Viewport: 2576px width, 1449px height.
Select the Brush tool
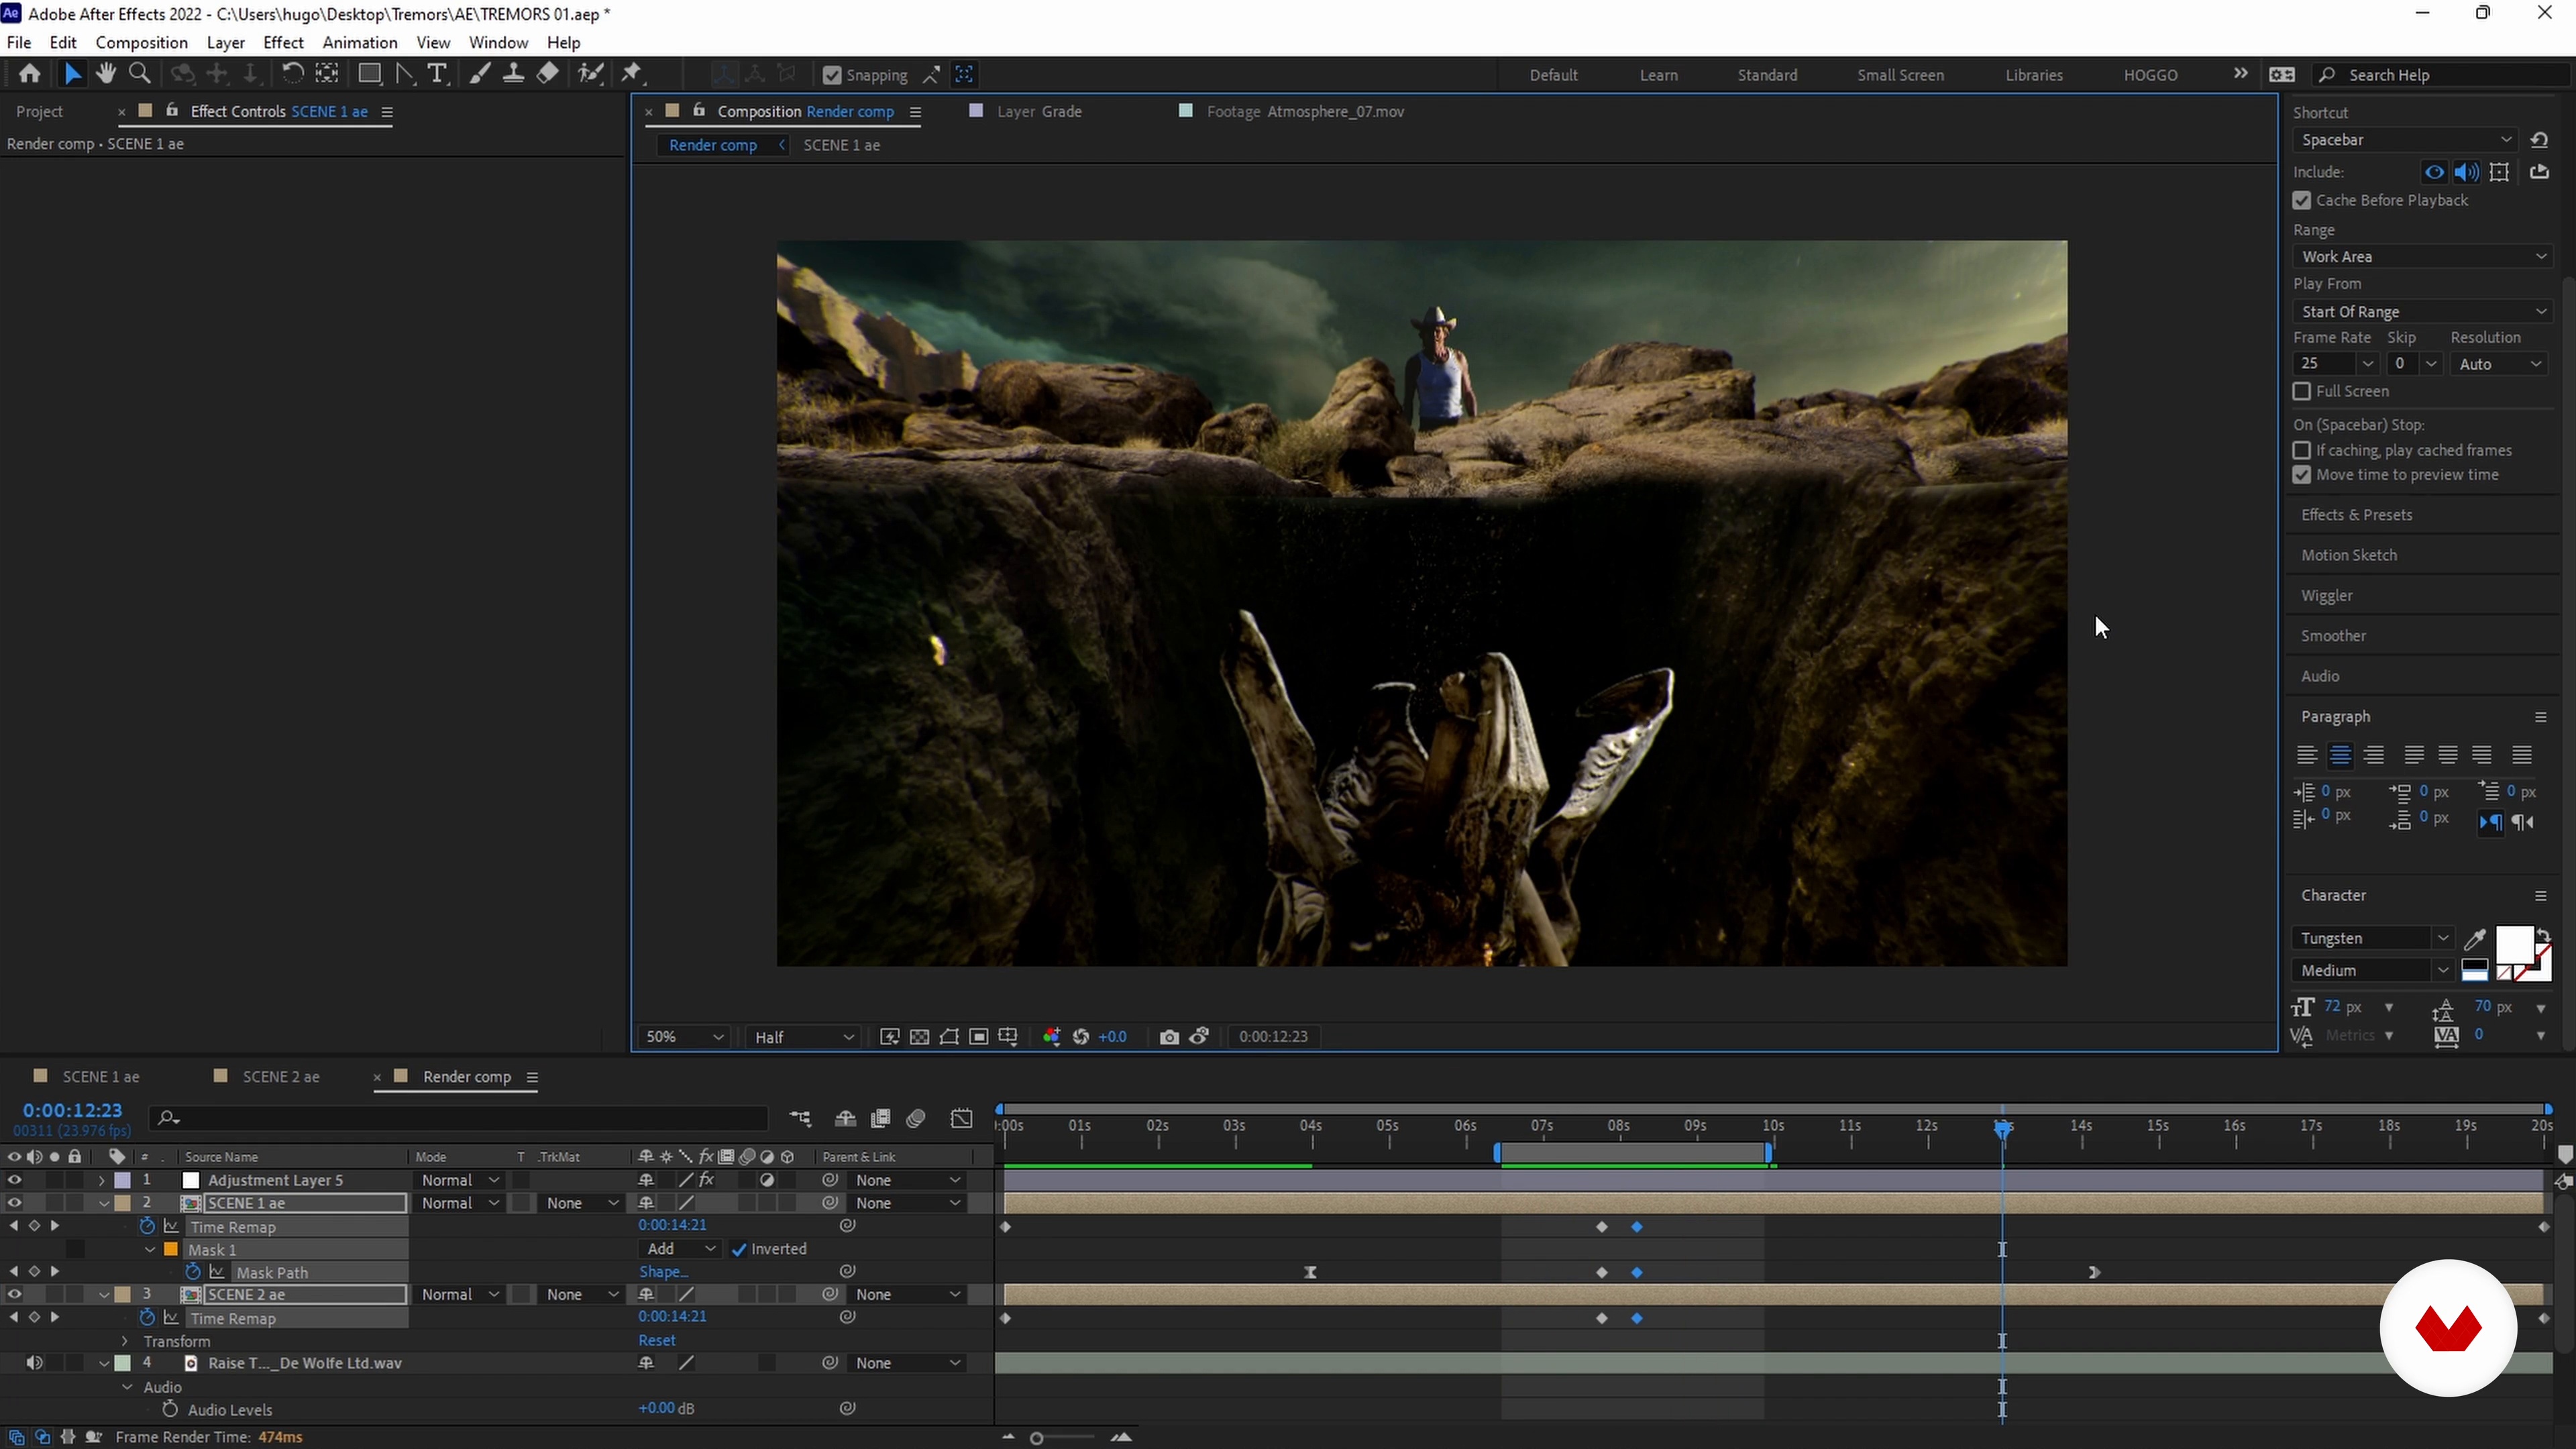pyautogui.click(x=480, y=74)
